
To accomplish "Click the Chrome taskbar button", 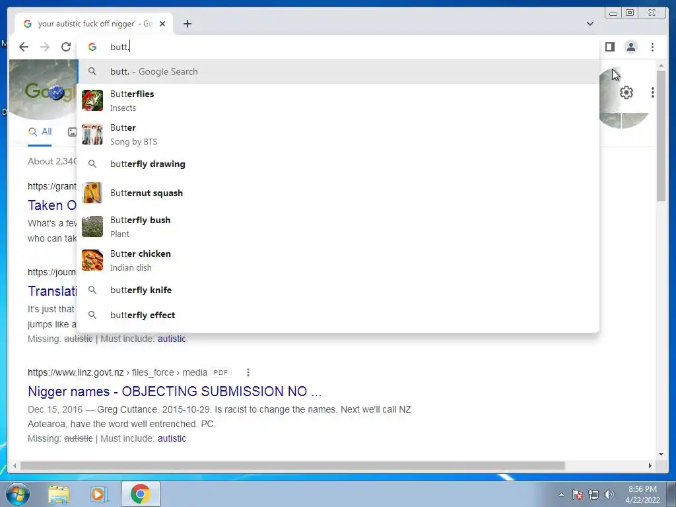I will (141, 494).
